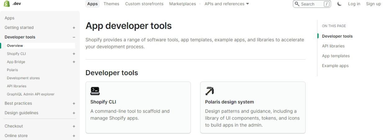
Task: Expand Best practices section
Action: (x=74, y=103)
